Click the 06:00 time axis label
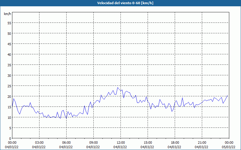 point(66,143)
